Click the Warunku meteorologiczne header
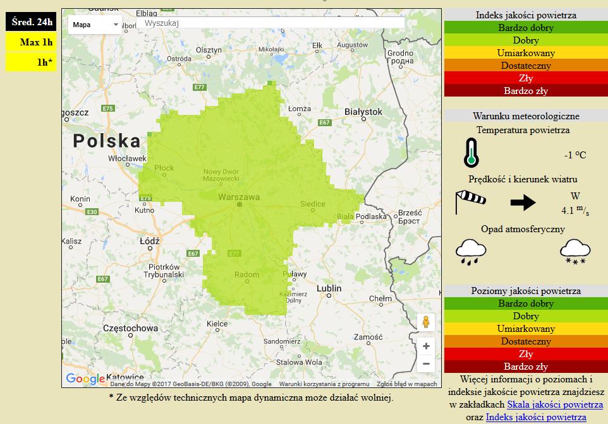Viewport: 608px width, 424px height. click(526, 115)
